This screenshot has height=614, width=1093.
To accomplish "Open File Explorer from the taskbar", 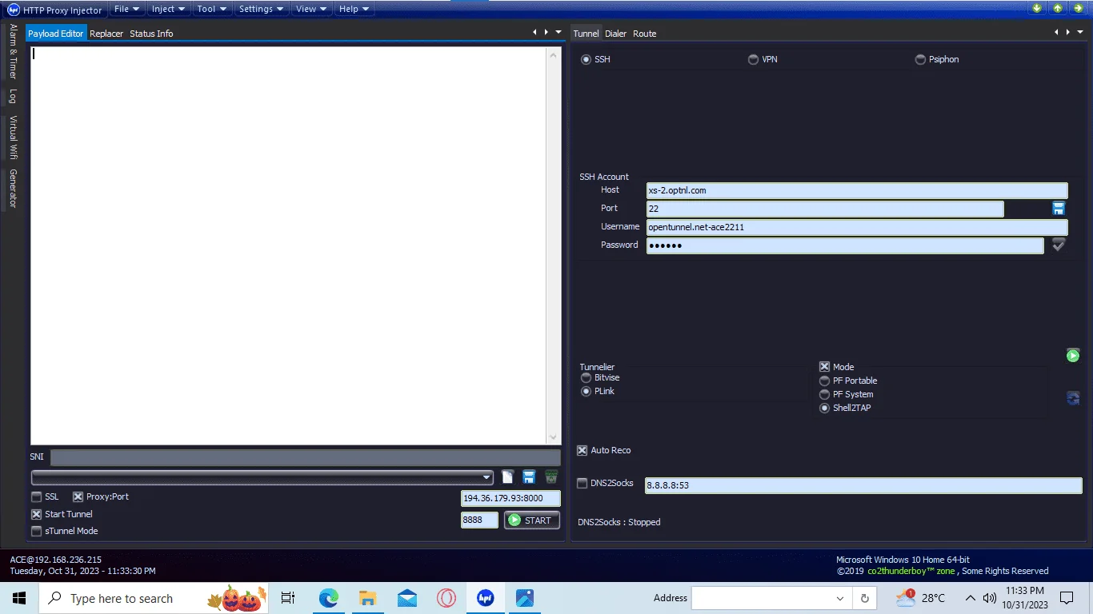I will click(x=368, y=598).
